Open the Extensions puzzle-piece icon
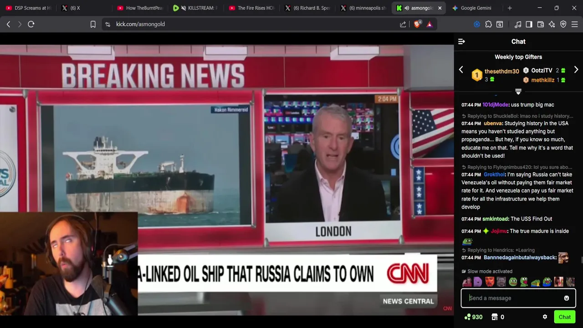583x328 pixels. [488, 24]
